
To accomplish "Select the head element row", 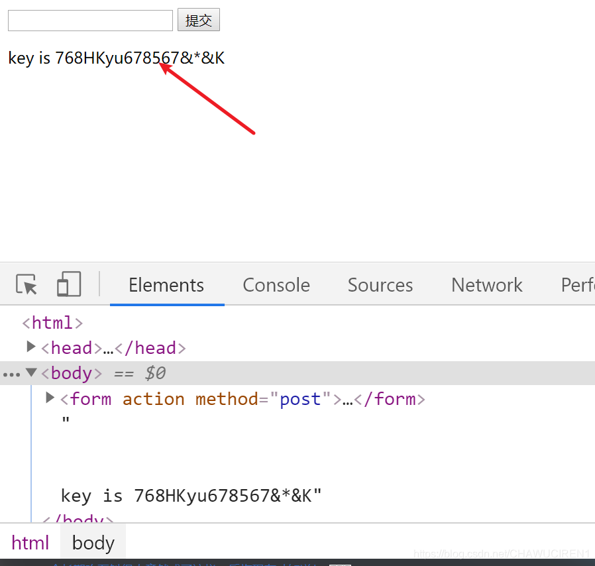I will click(297, 348).
